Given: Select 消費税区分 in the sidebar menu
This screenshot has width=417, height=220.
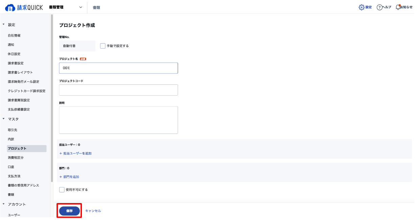Looking at the screenshot, I should click(16, 158).
